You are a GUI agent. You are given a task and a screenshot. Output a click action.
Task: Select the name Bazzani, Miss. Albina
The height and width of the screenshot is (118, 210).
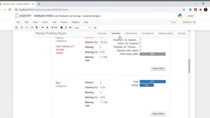(x=128, y=50)
